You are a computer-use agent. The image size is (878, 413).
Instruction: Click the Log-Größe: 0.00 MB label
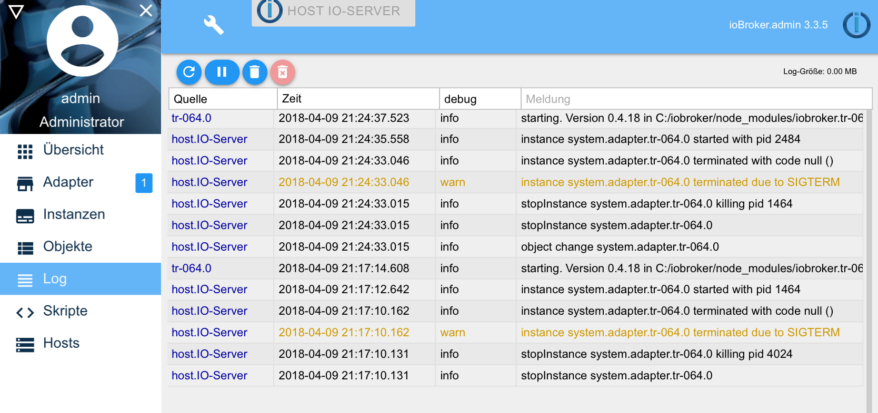(820, 71)
